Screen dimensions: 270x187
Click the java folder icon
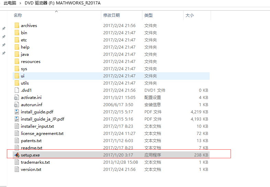pyautogui.click(x=17, y=54)
